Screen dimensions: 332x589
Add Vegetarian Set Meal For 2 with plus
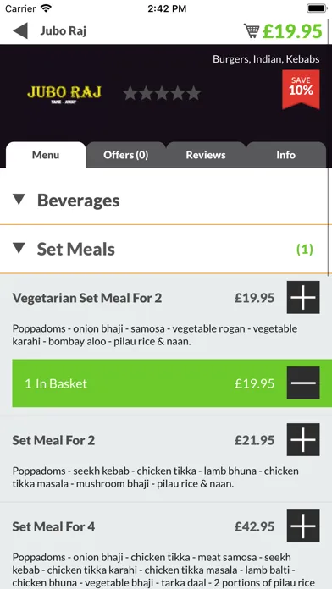(303, 297)
